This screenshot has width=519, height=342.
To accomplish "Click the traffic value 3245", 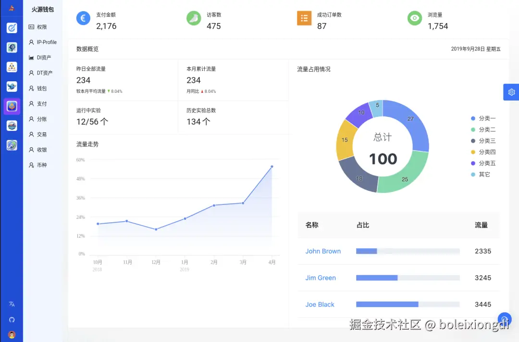I will click(x=483, y=278).
